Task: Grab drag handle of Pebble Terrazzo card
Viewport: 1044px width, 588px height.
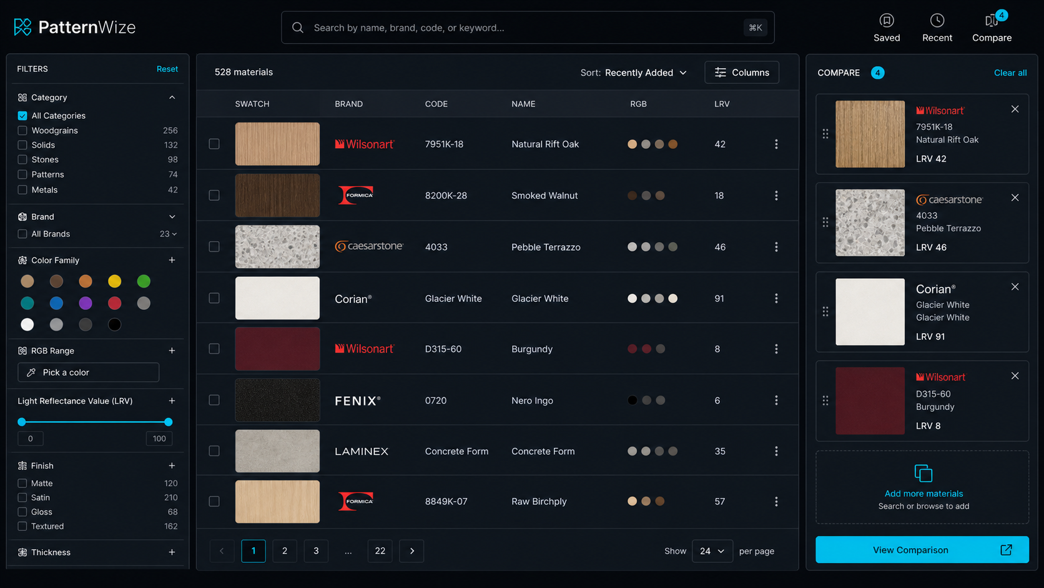Action: 825,222
